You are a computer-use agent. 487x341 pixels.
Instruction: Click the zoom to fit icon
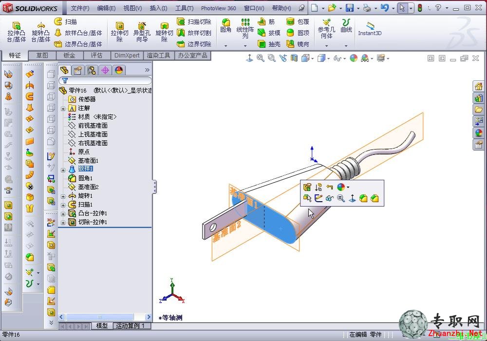click(260, 58)
